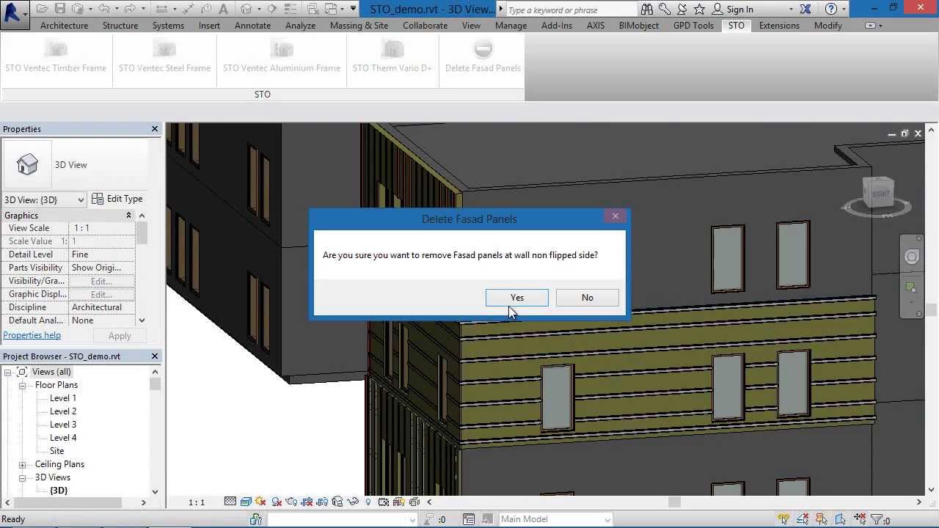Click the Subscription Center key icon
The image size is (939, 528).
coord(665,10)
